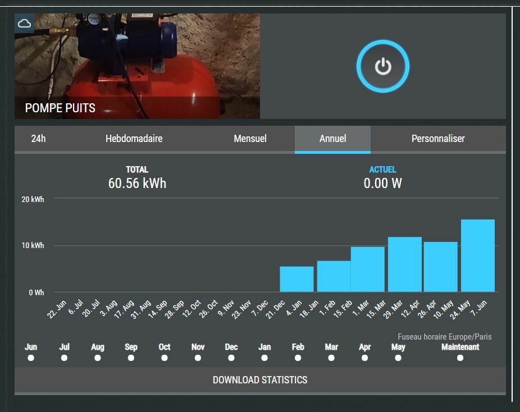Click the bar above 10. May
The width and height of the screenshot is (520, 412).
click(441, 267)
